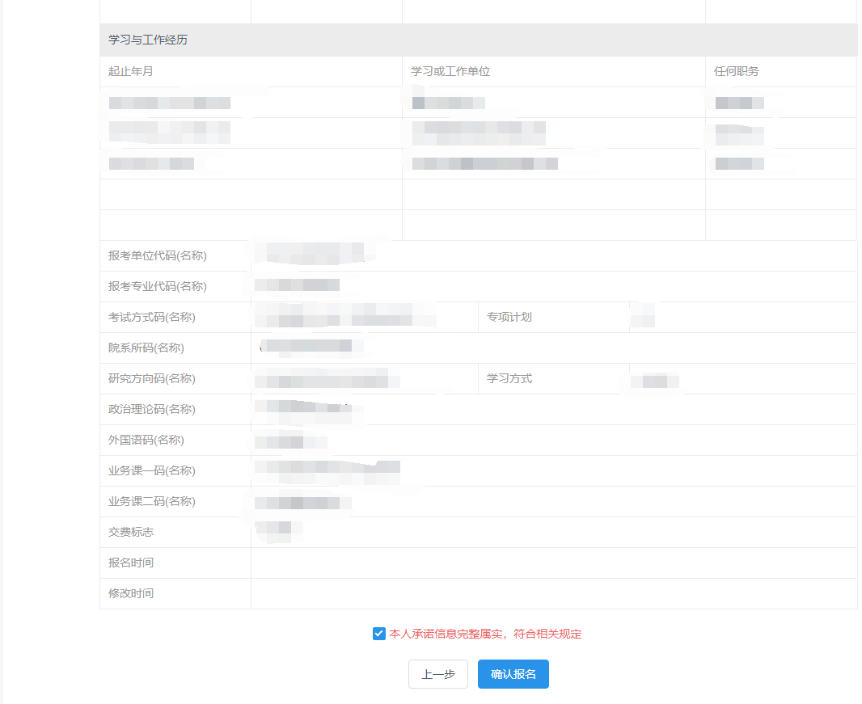Go back with the 上一步 button
The height and width of the screenshot is (704, 862).
(438, 674)
